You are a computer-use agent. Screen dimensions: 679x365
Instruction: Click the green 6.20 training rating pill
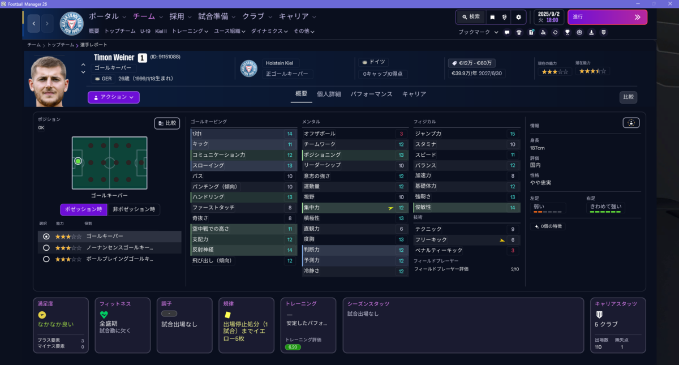tap(293, 347)
